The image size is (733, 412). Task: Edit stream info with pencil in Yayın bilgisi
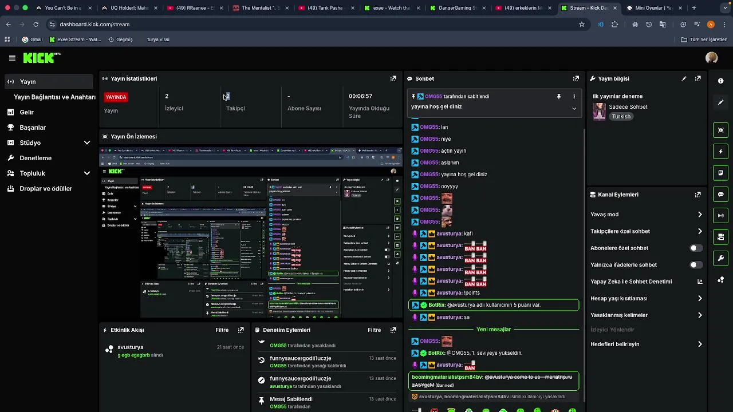tap(684, 78)
